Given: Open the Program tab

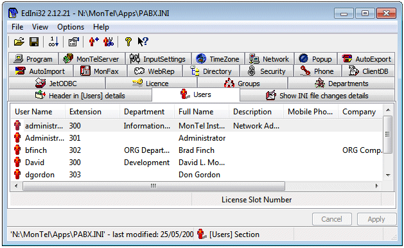Looking at the screenshot, I should coord(33,58).
